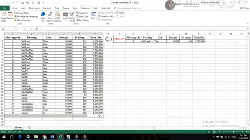
Task: Switch to Page Break Preview
Action: [x=220, y=132]
